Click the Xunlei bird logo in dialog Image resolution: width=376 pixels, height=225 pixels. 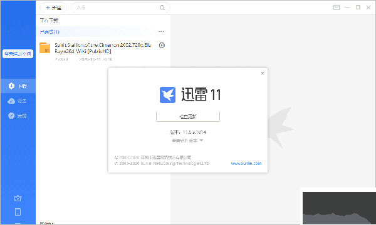pos(167,95)
